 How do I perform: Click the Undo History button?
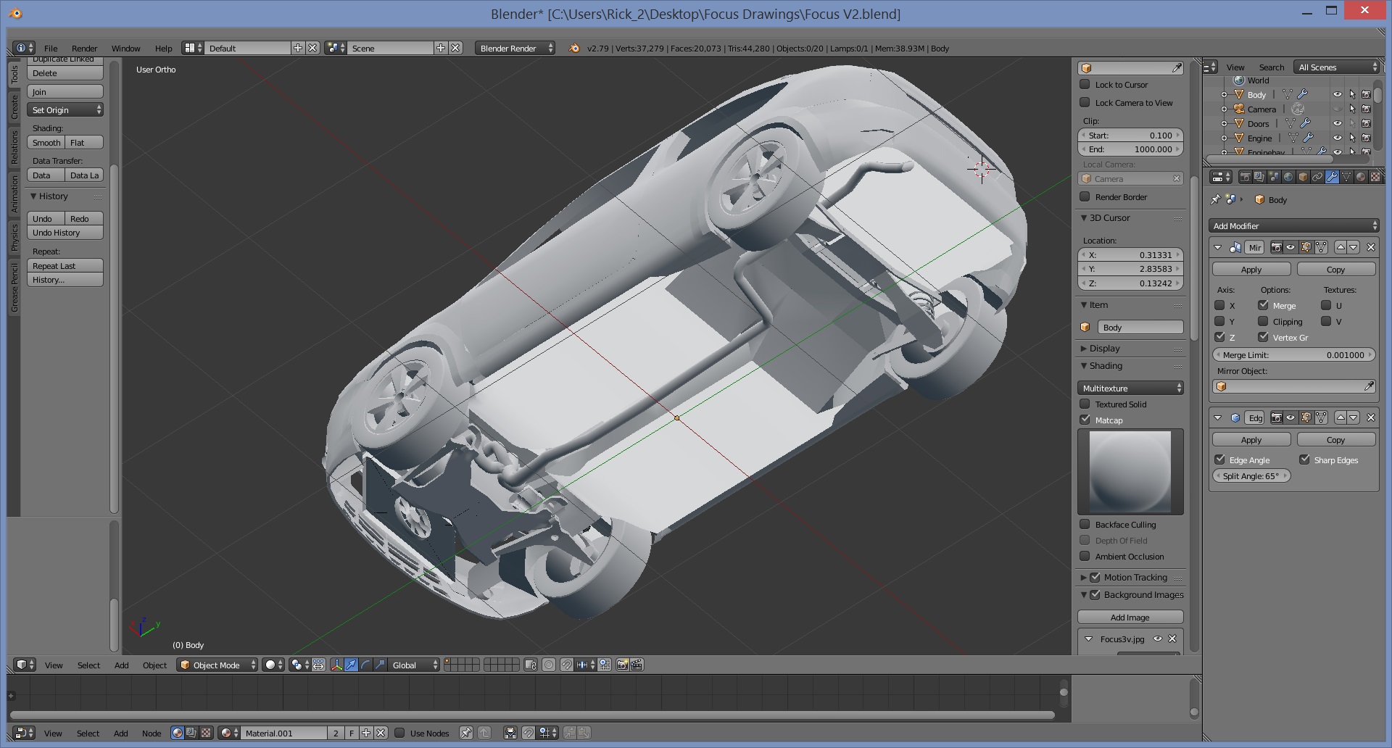pos(65,233)
